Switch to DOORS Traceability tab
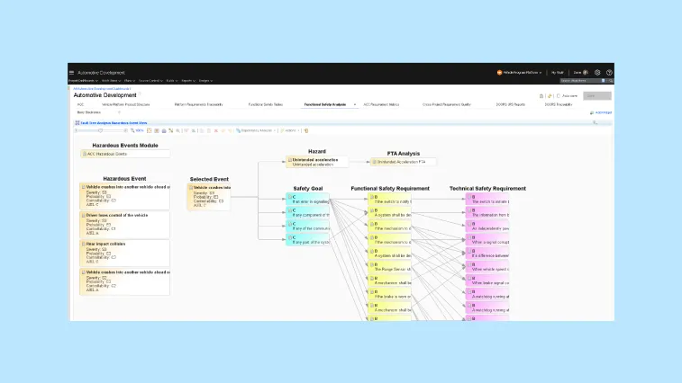 pyautogui.click(x=559, y=104)
